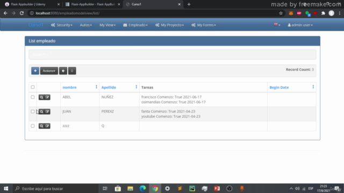Open PowerPoint from the taskbar
Screen dimensions: 344x193
pos(217,188)
